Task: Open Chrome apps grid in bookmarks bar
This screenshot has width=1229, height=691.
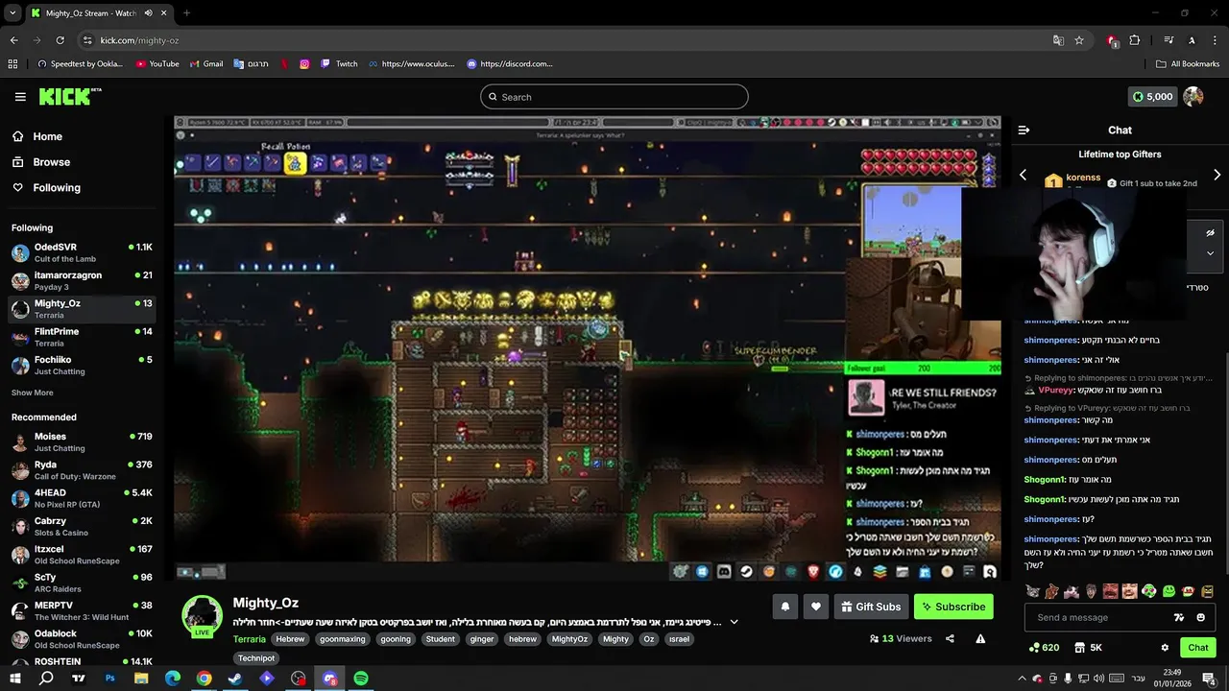Action: (x=12, y=64)
